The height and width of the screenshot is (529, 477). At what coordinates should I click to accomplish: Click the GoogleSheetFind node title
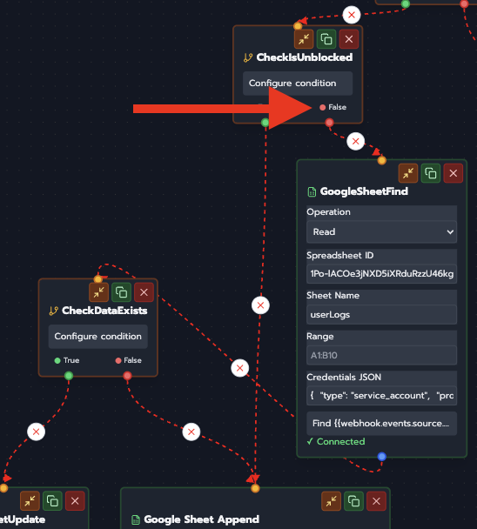coord(364,191)
